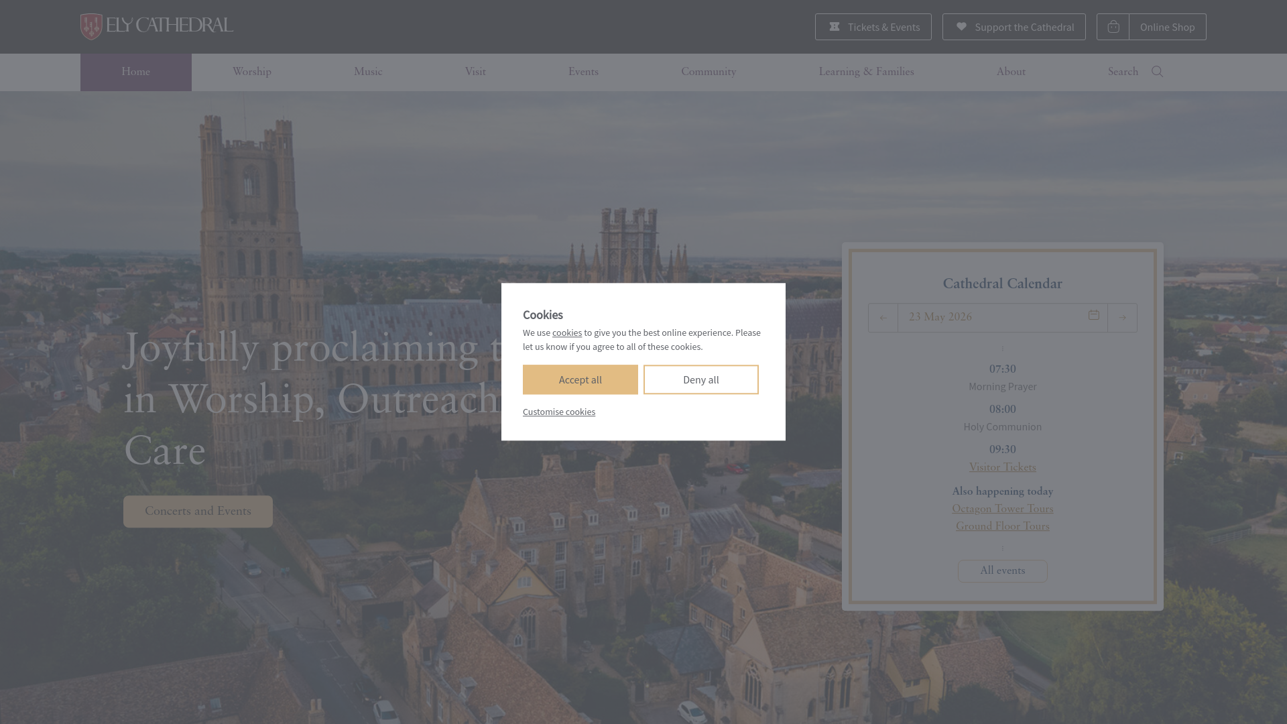Viewport: 1287px width, 724px height.
Task: Select the Home menu item
Action: (x=136, y=72)
